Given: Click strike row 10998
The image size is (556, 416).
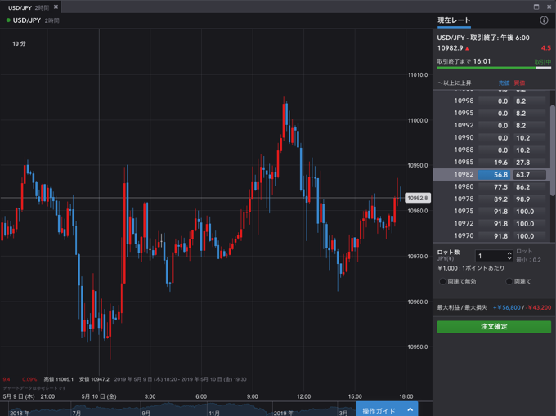Looking at the screenshot, I should [491, 101].
